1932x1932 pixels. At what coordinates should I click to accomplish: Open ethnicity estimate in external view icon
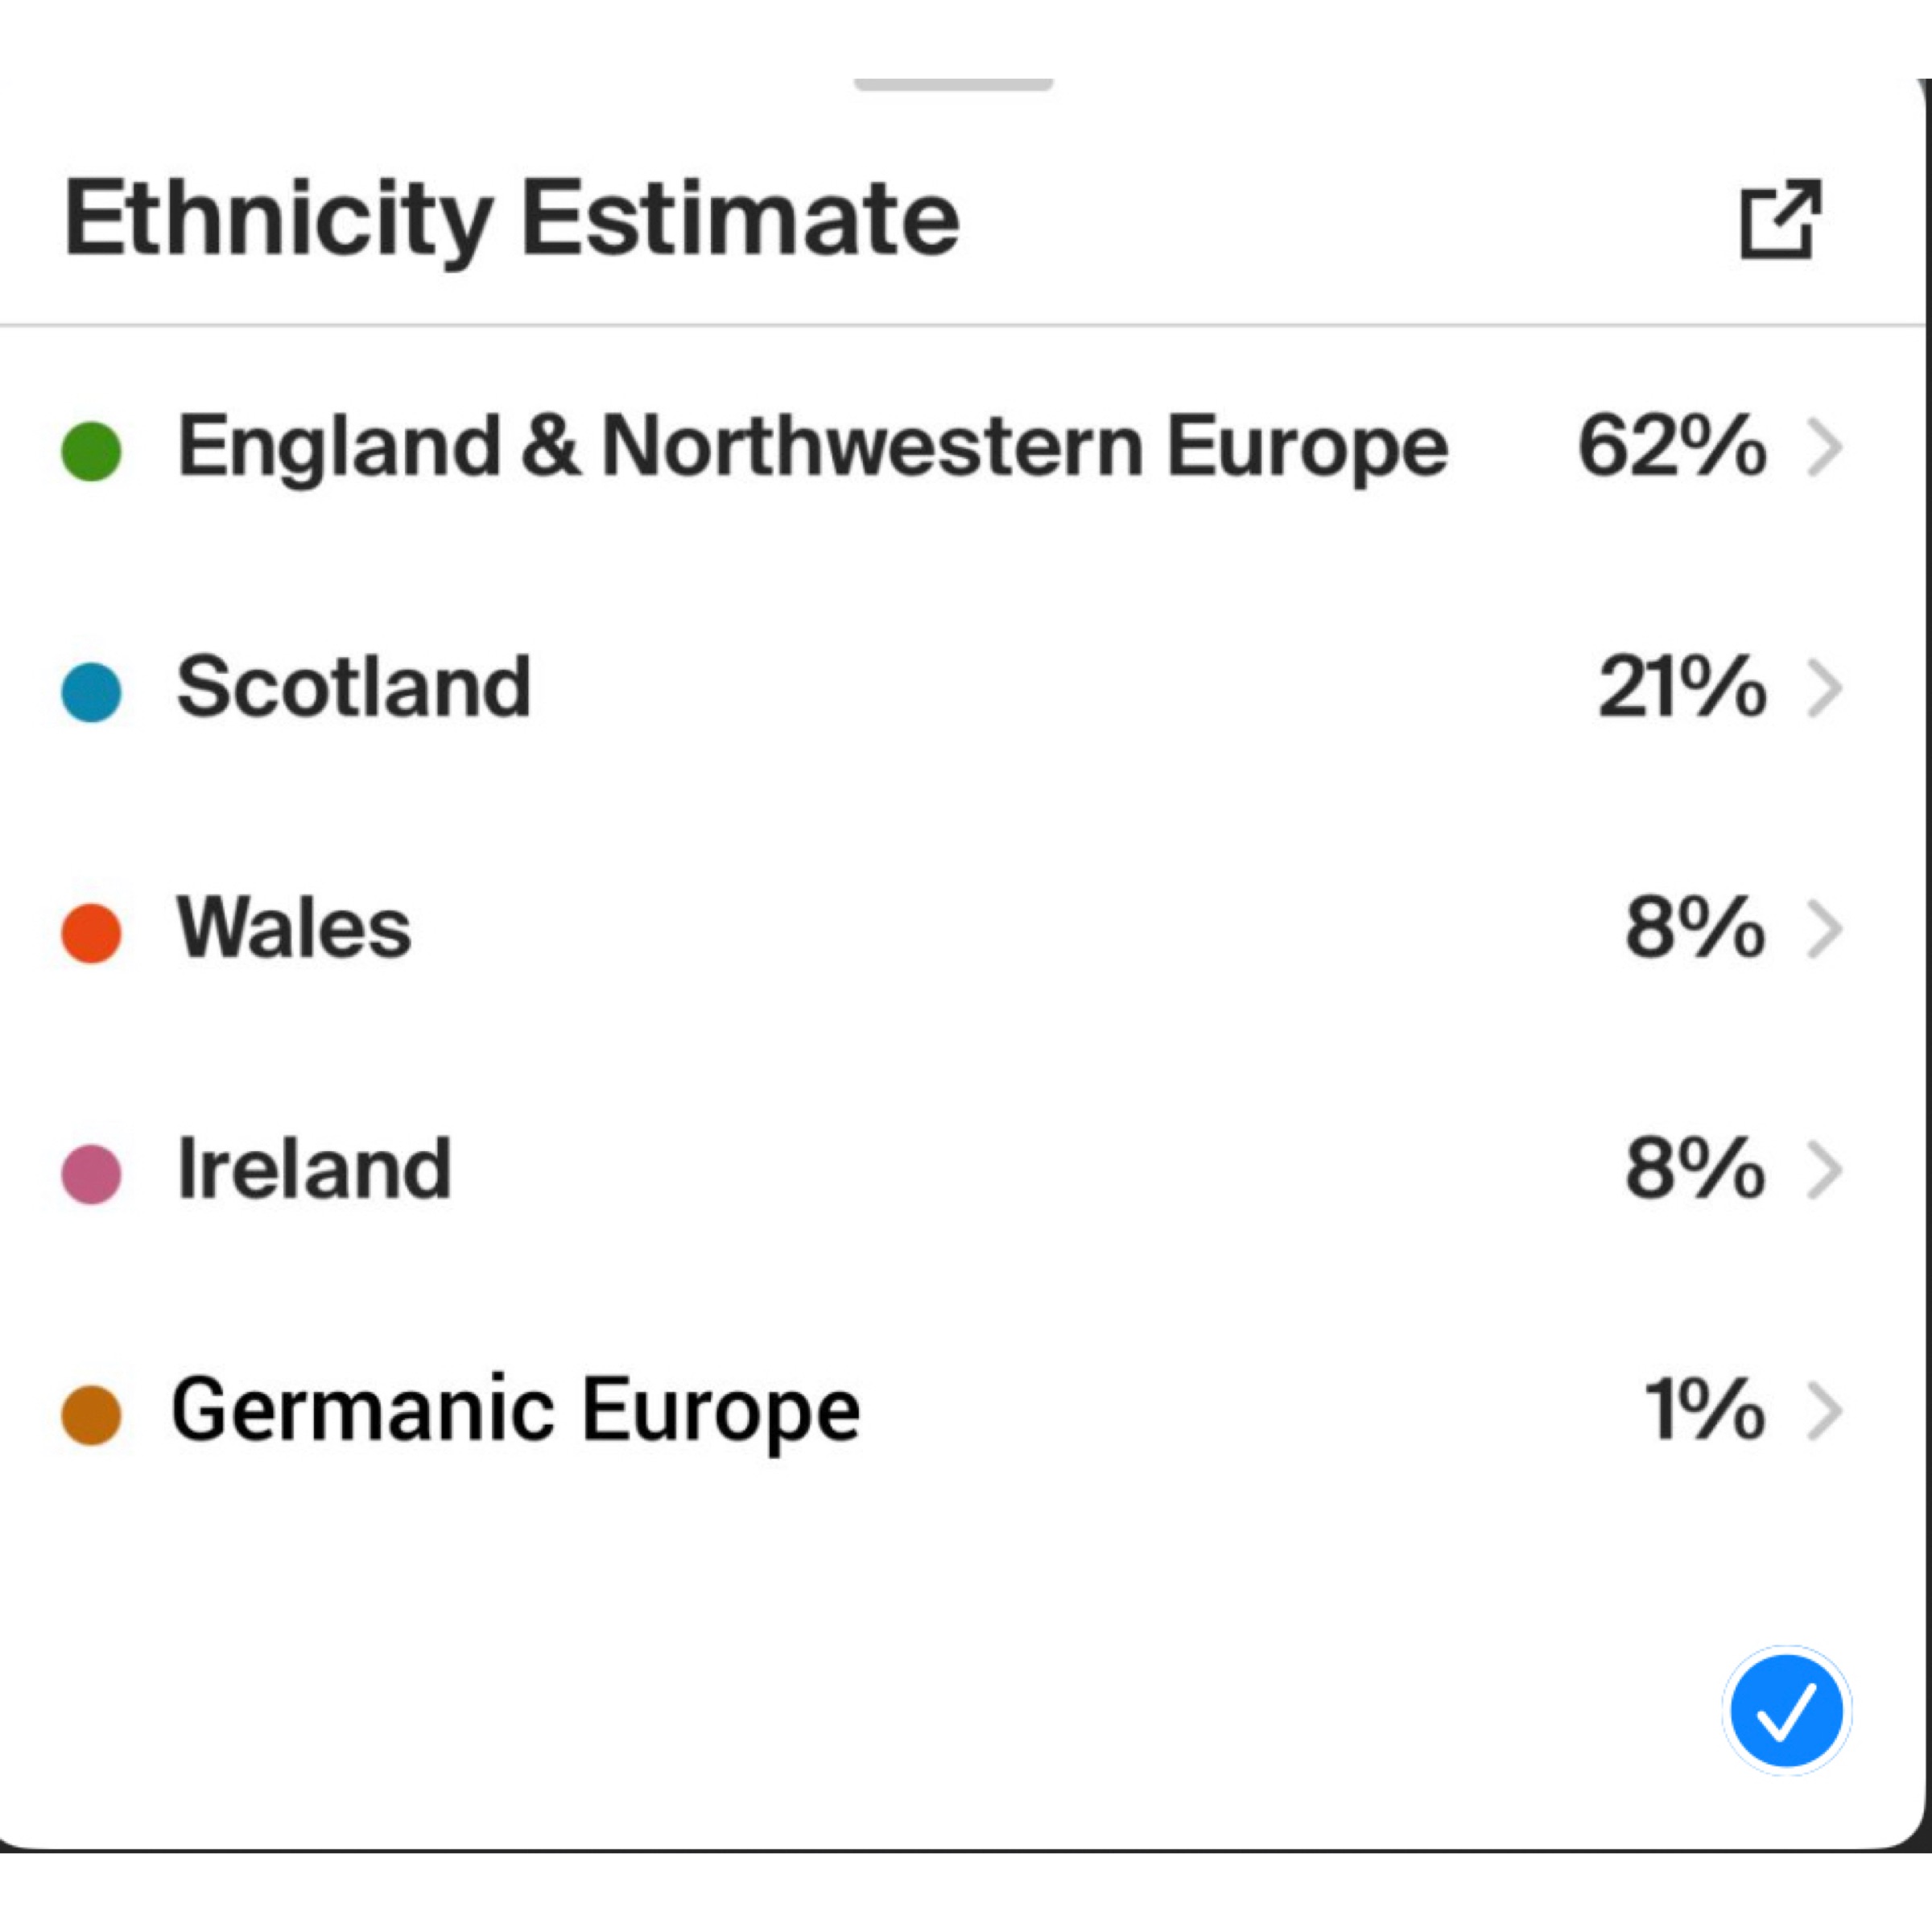pos(1781,219)
